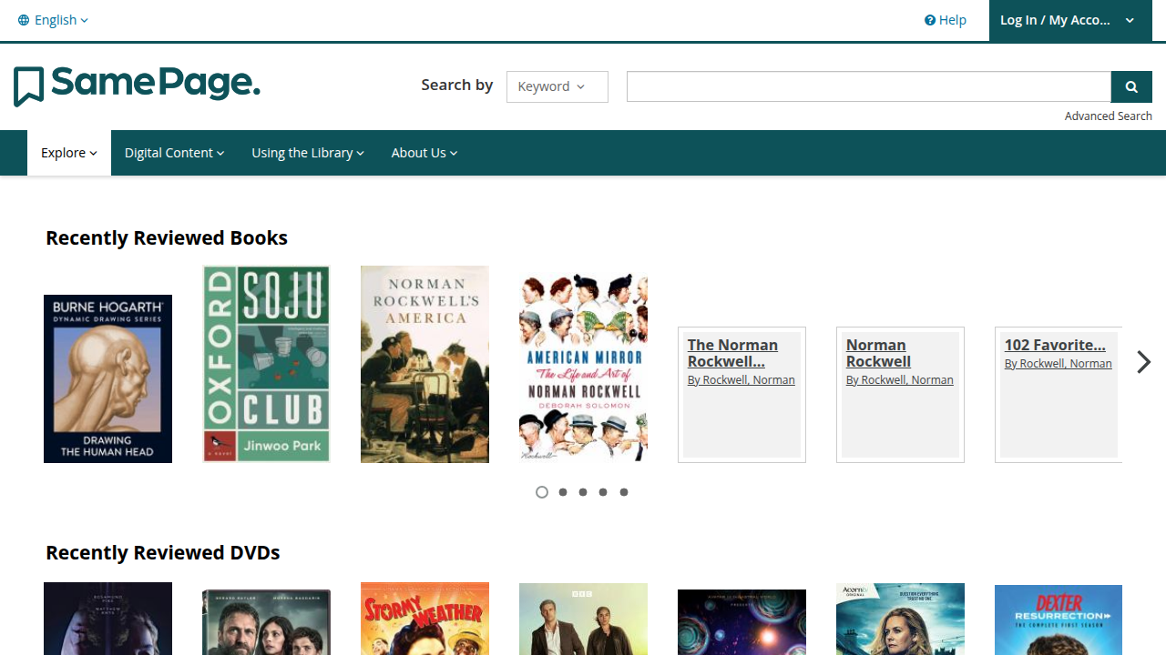Select the third carousel page dot
Viewport: 1166px width, 655px height.
click(583, 492)
